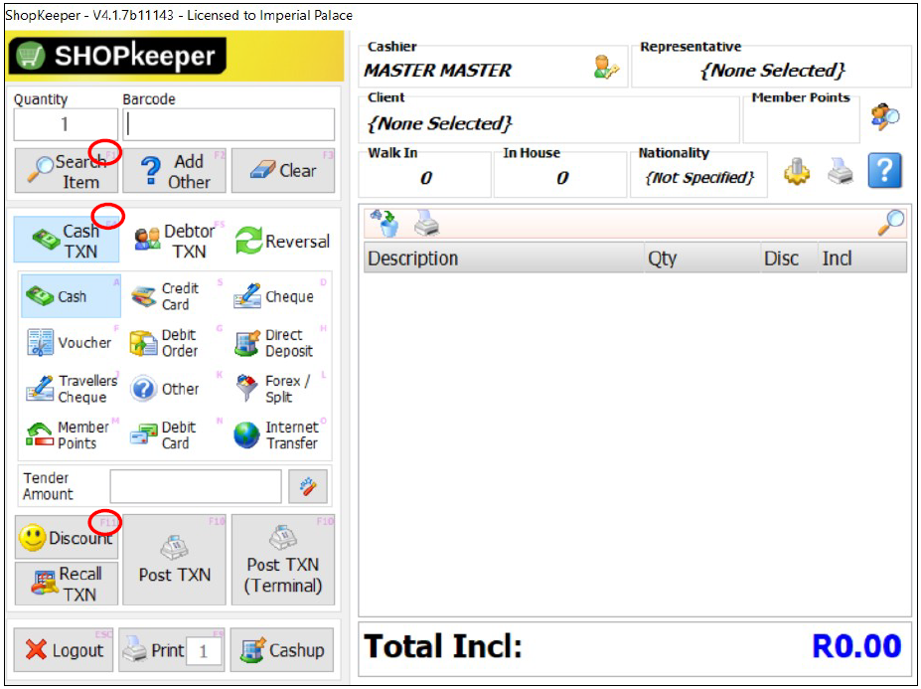This screenshot has width=921, height=689.
Task: Select the Cash TXN transaction type
Action: (x=67, y=240)
